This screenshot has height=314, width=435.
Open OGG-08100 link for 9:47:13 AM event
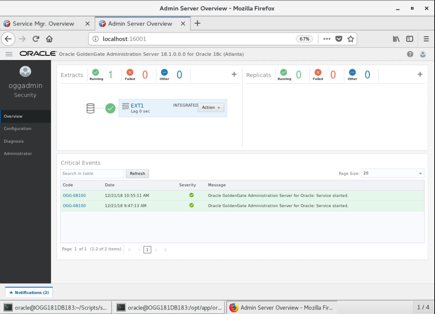pos(74,205)
